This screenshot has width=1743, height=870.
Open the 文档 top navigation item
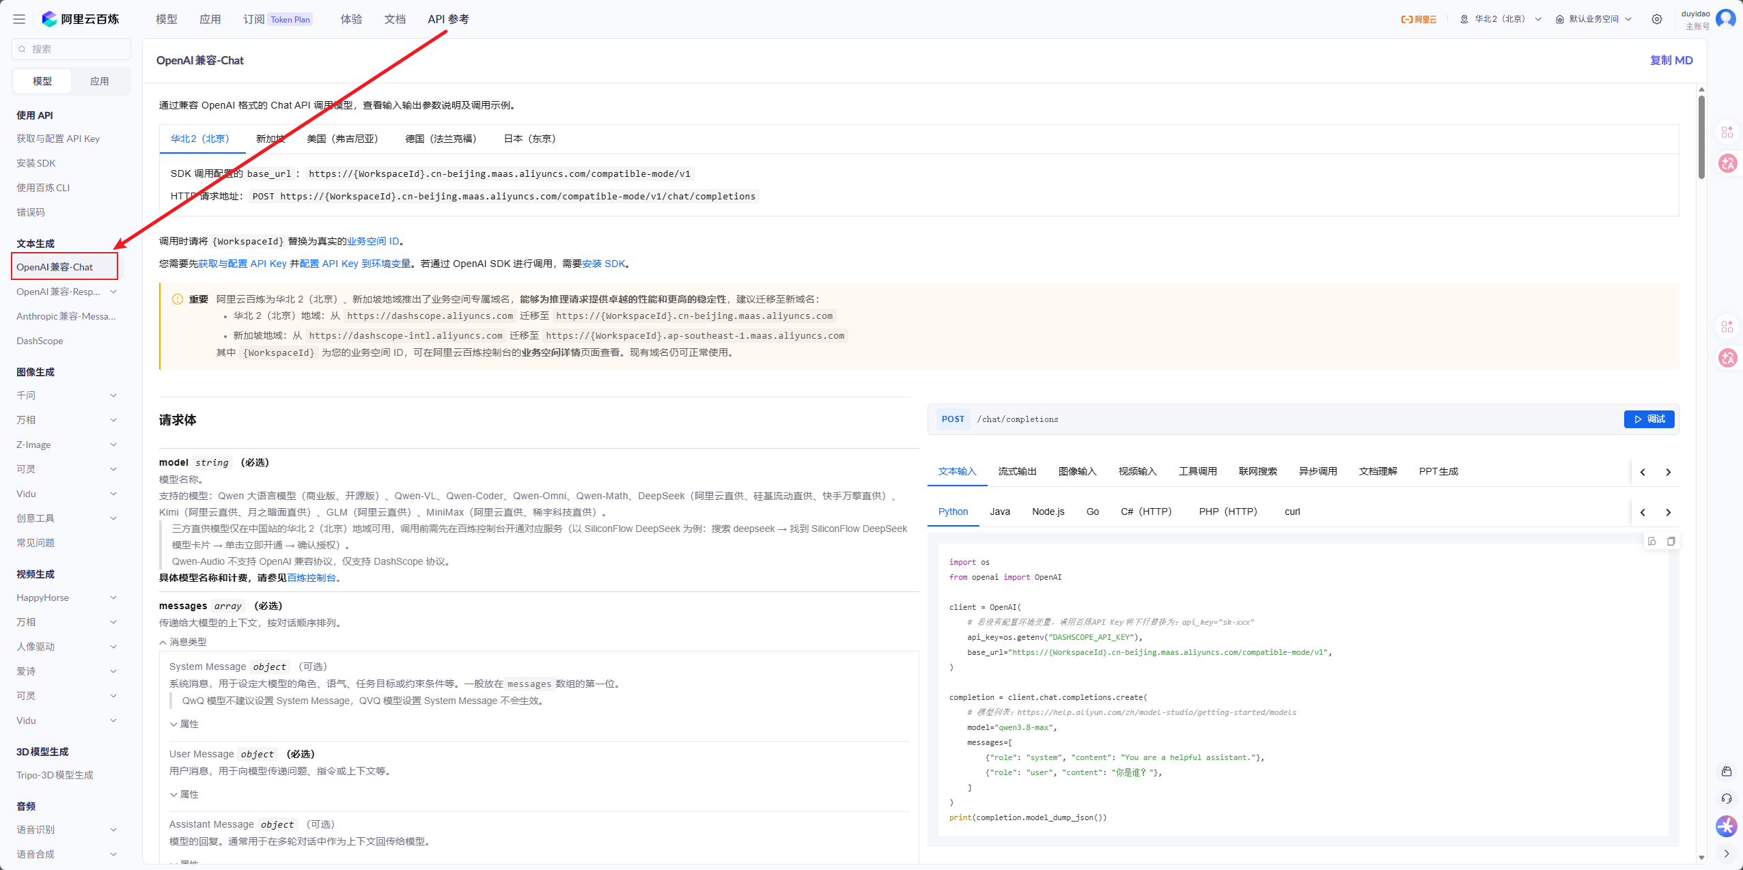tap(395, 19)
